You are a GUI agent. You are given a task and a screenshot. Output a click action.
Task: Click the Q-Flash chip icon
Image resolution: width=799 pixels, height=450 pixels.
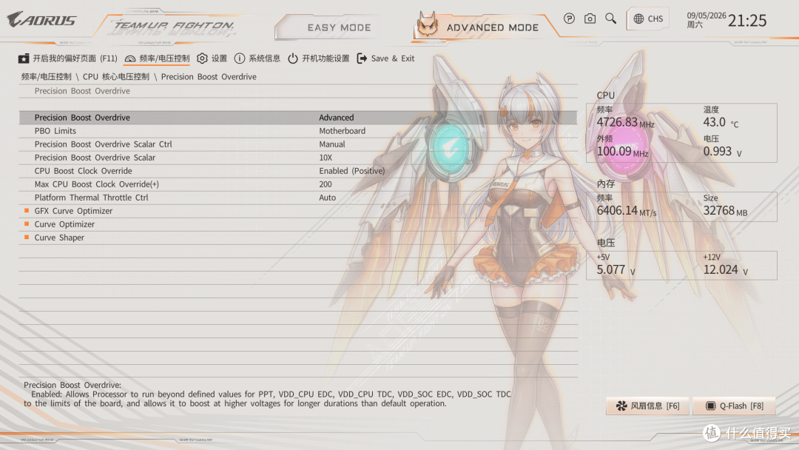tap(710, 406)
